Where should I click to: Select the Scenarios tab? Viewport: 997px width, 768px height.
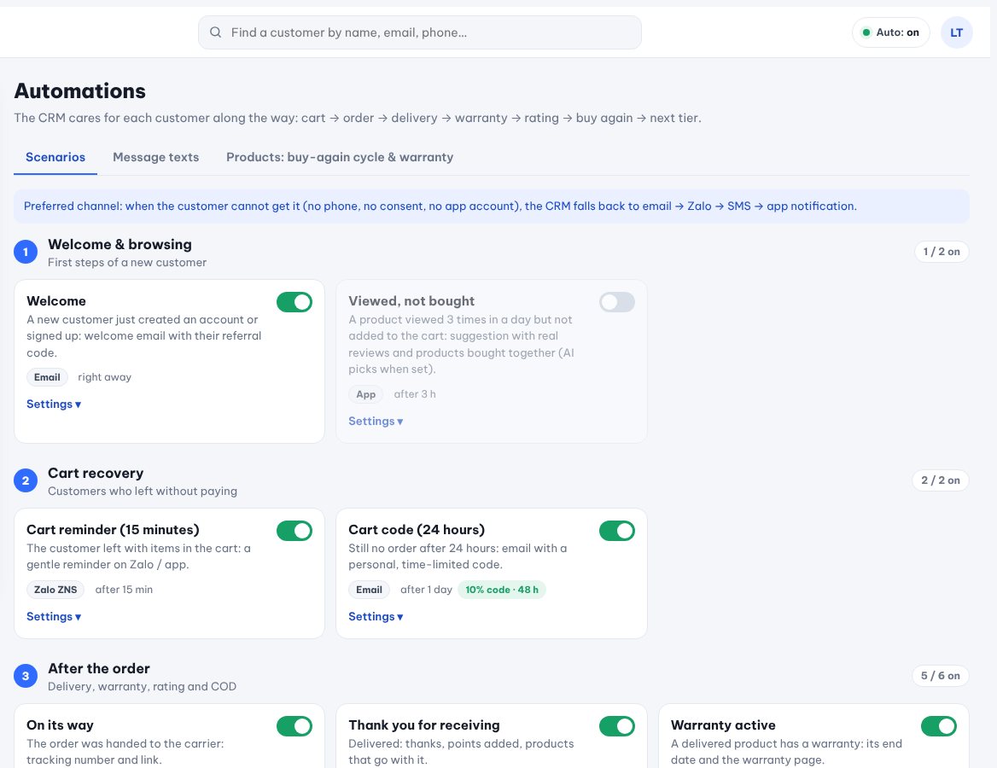[55, 157]
